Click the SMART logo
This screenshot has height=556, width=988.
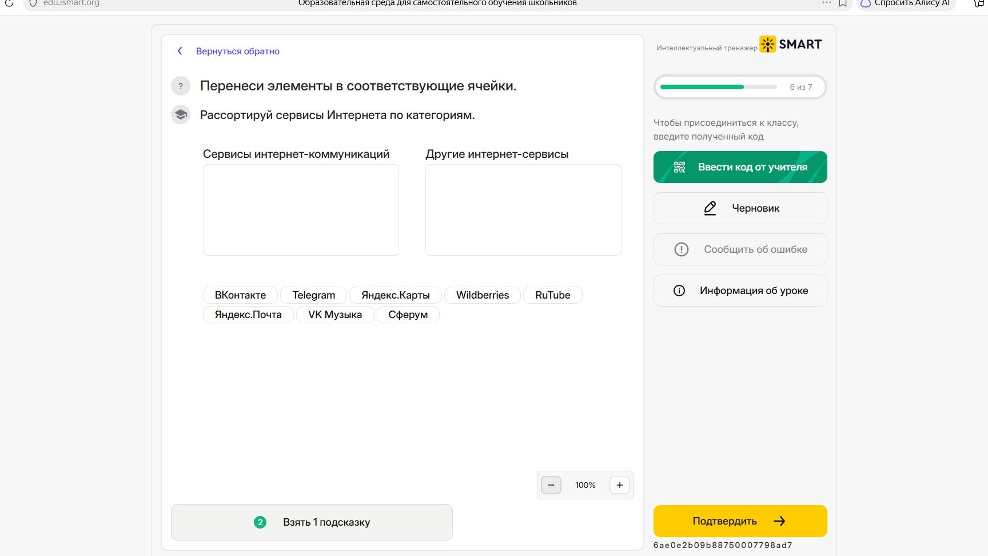coord(791,44)
